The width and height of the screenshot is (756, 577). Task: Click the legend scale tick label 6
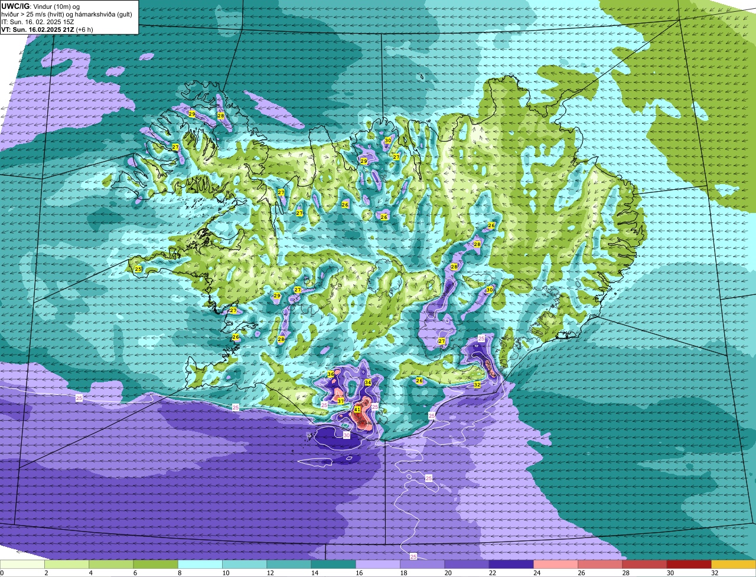tap(135, 573)
